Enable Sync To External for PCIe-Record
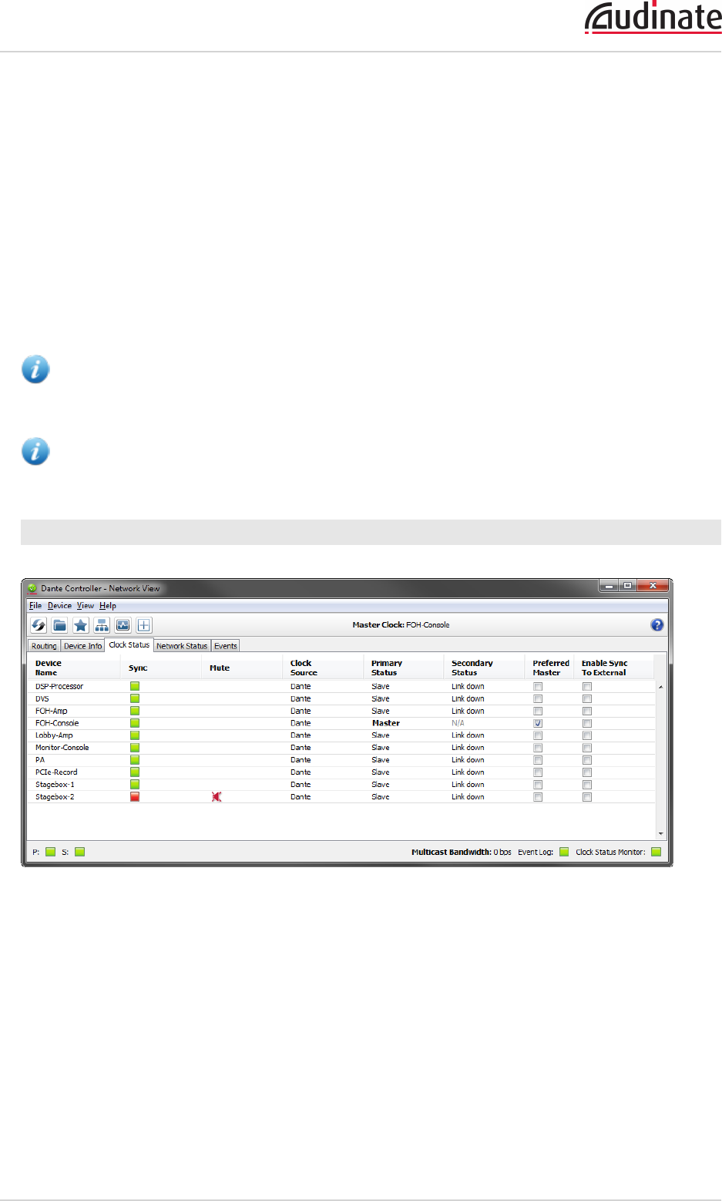722x1201 pixels. coord(587,772)
